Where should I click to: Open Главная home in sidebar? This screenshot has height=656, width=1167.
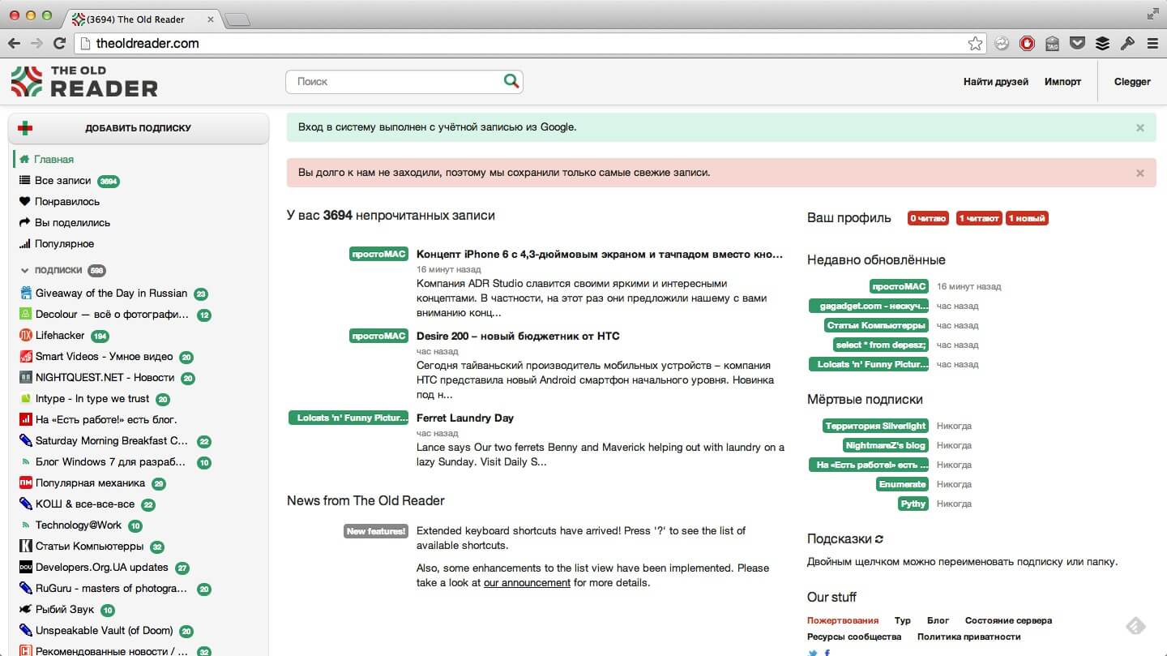pos(53,159)
